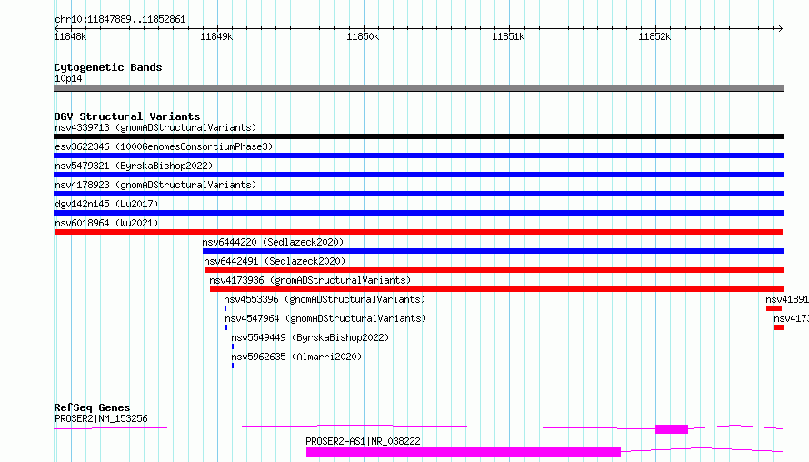The width and height of the screenshot is (809, 462).
Task: Select the blue nsv6444220 variant bar
Action: pos(494,251)
